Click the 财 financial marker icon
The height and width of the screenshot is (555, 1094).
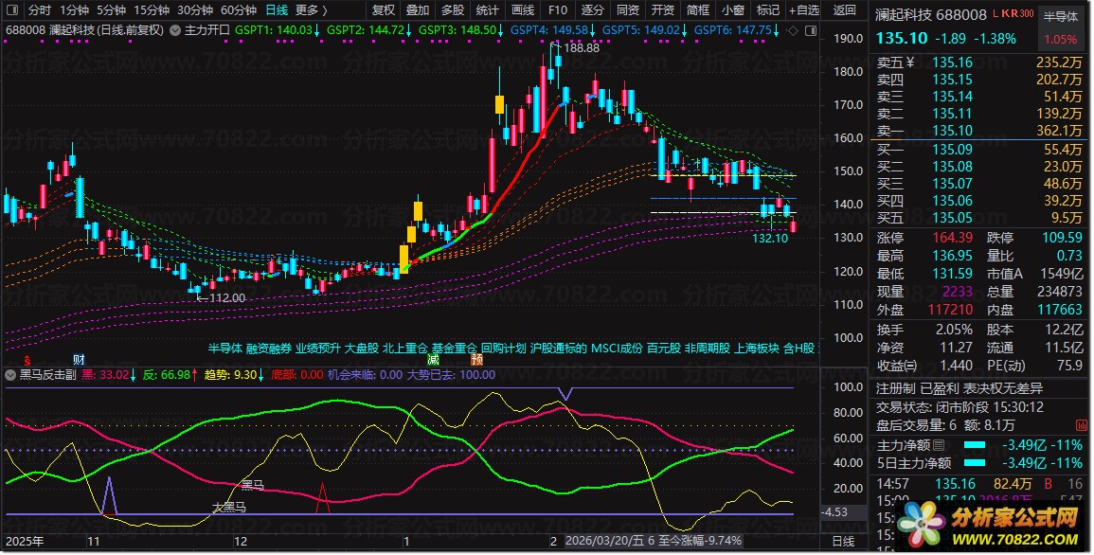79,360
